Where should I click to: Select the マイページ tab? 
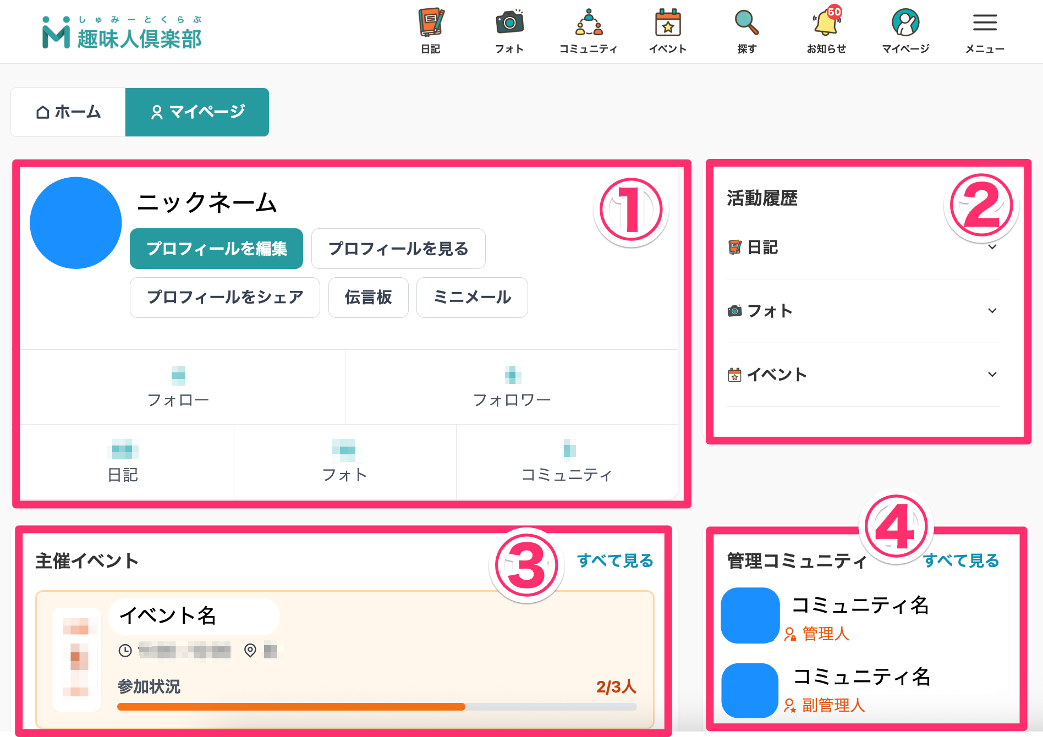pos(197,112)
